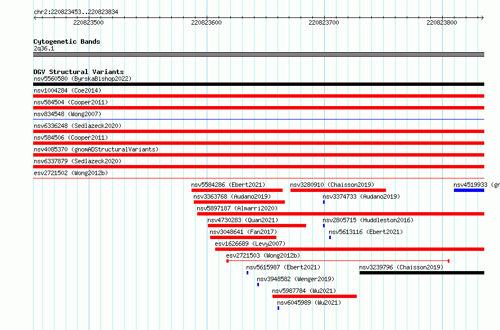
Task: Select blue bar of nsv4519933
Action: pos(469,190)
